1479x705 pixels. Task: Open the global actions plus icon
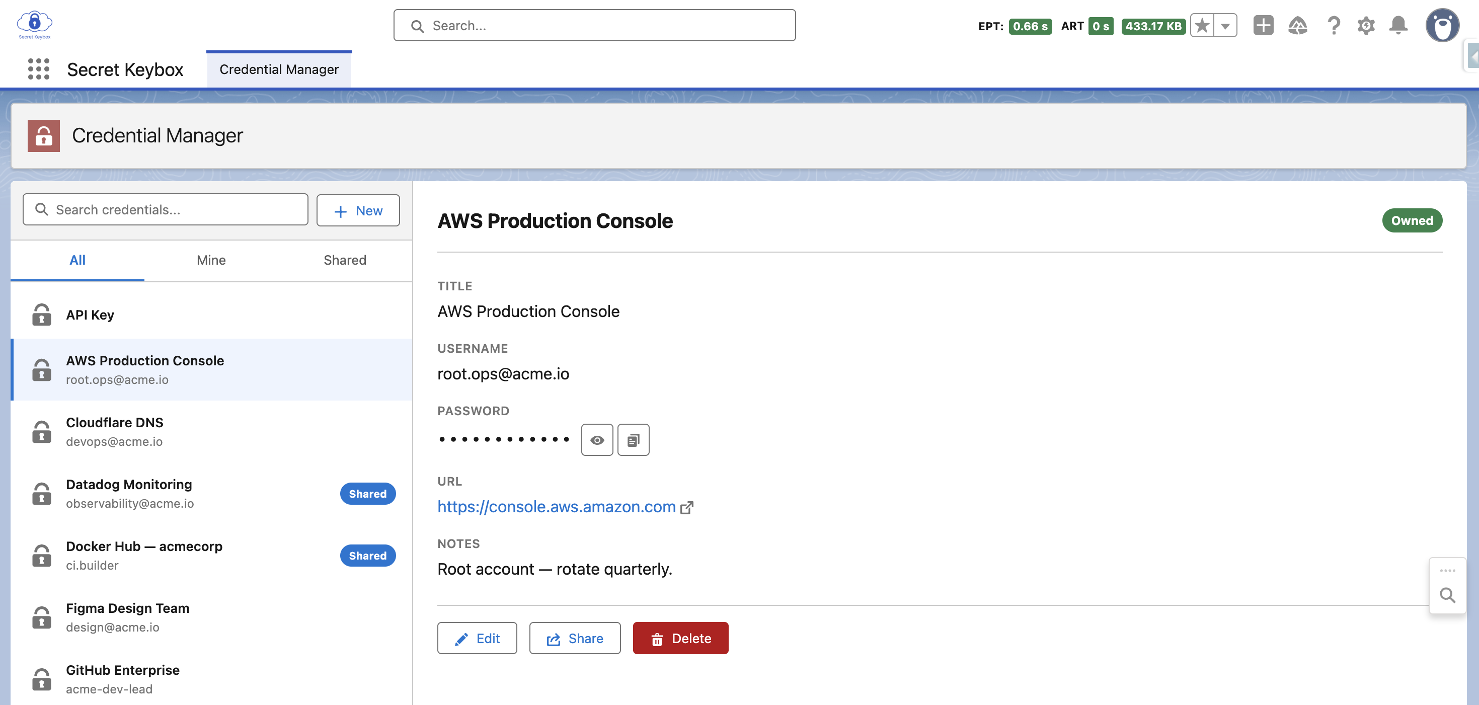tap(1263, 25)
